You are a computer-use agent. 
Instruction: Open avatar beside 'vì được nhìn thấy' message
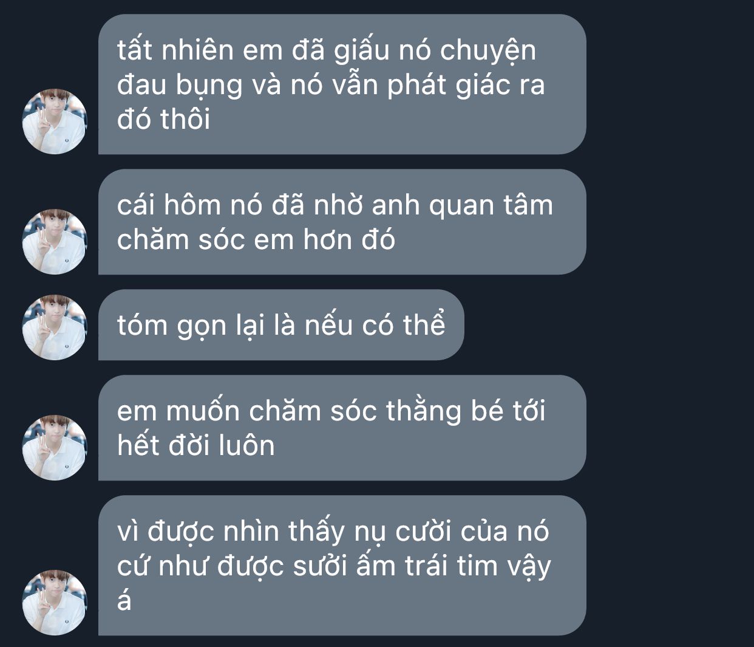(x=55, y=603)
